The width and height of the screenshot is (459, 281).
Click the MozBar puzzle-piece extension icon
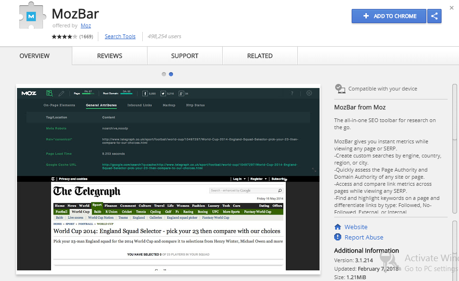coord(32,16)
